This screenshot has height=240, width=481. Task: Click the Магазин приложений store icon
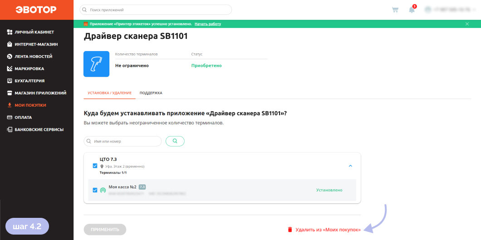[10, 93]
